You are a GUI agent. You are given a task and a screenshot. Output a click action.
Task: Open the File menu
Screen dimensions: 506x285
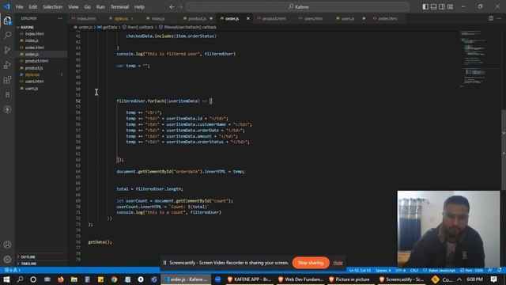pyautogui.click(x=19, y=7)
